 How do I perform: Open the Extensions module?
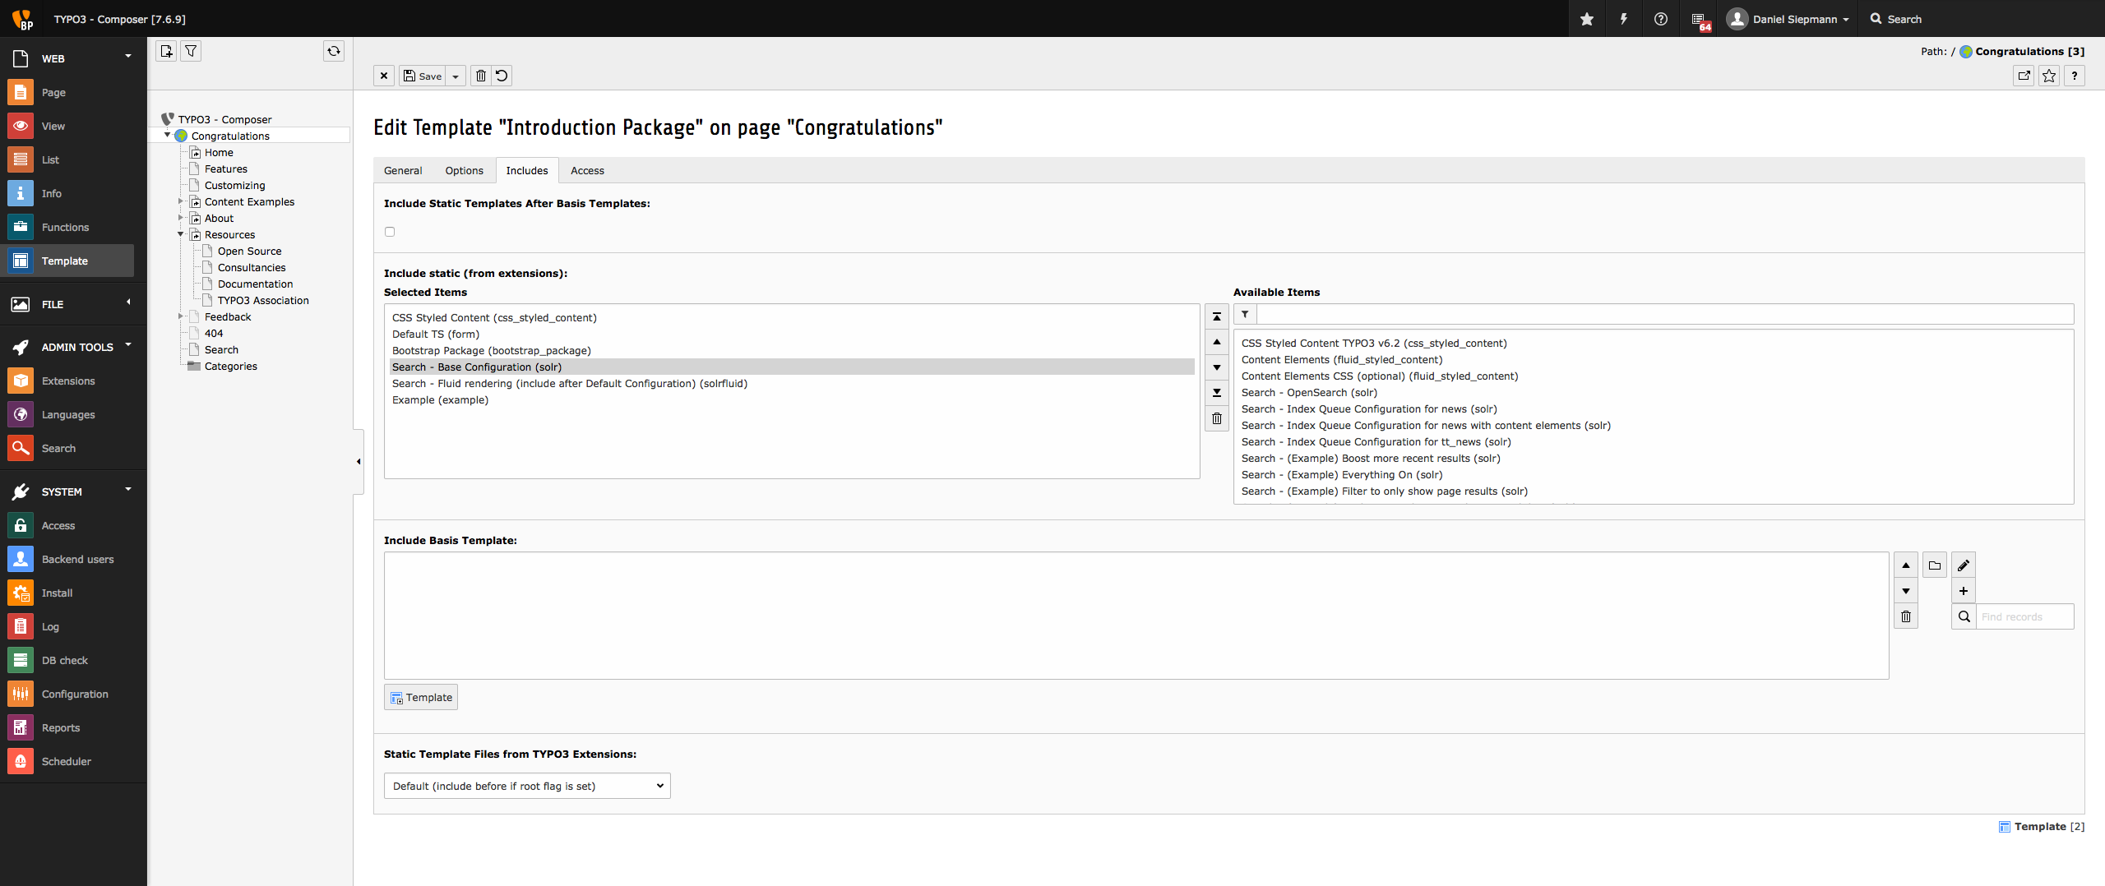[67, 381]
